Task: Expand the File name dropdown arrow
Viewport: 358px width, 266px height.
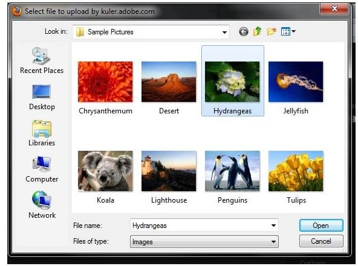Action: [x=273, y=226]
